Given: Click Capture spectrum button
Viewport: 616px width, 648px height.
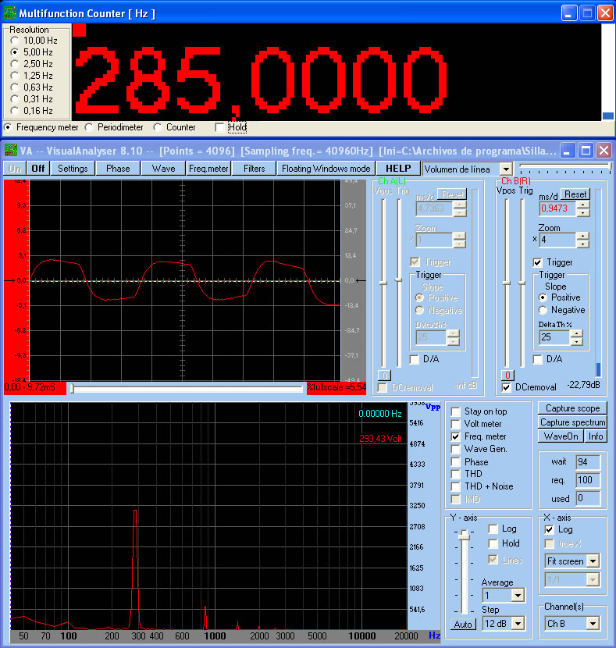Looking at the screenshot, I should coord(571,422).
